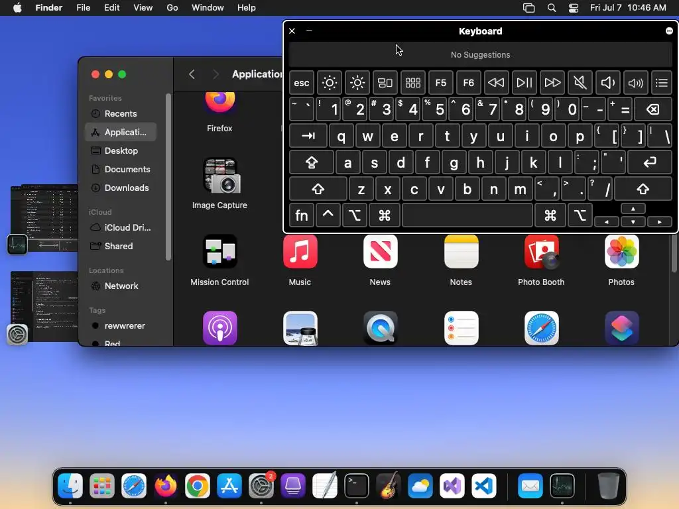The width and height of the screenshot is (679, 509).
Task: Click the Launchpad key on keyboard
Action: (x=412, y=83)
